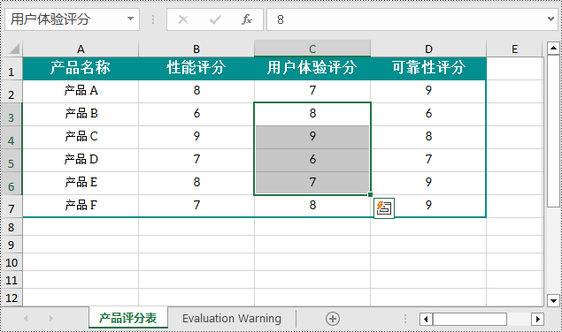This screenshot has height=332, width=562.
Task: Select column E header
Action: [x=515, y=49]
